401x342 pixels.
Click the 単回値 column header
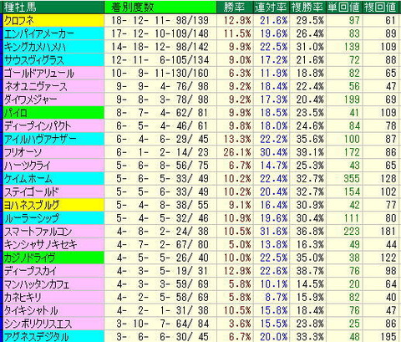(344, 8)
